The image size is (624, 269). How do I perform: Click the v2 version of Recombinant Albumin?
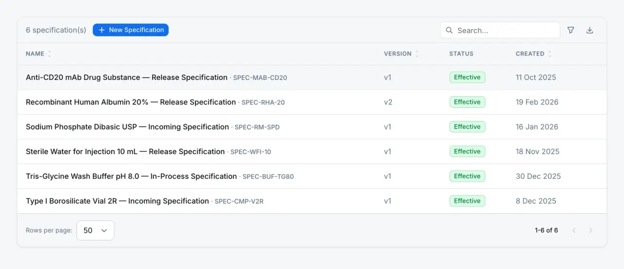(388, 102)
